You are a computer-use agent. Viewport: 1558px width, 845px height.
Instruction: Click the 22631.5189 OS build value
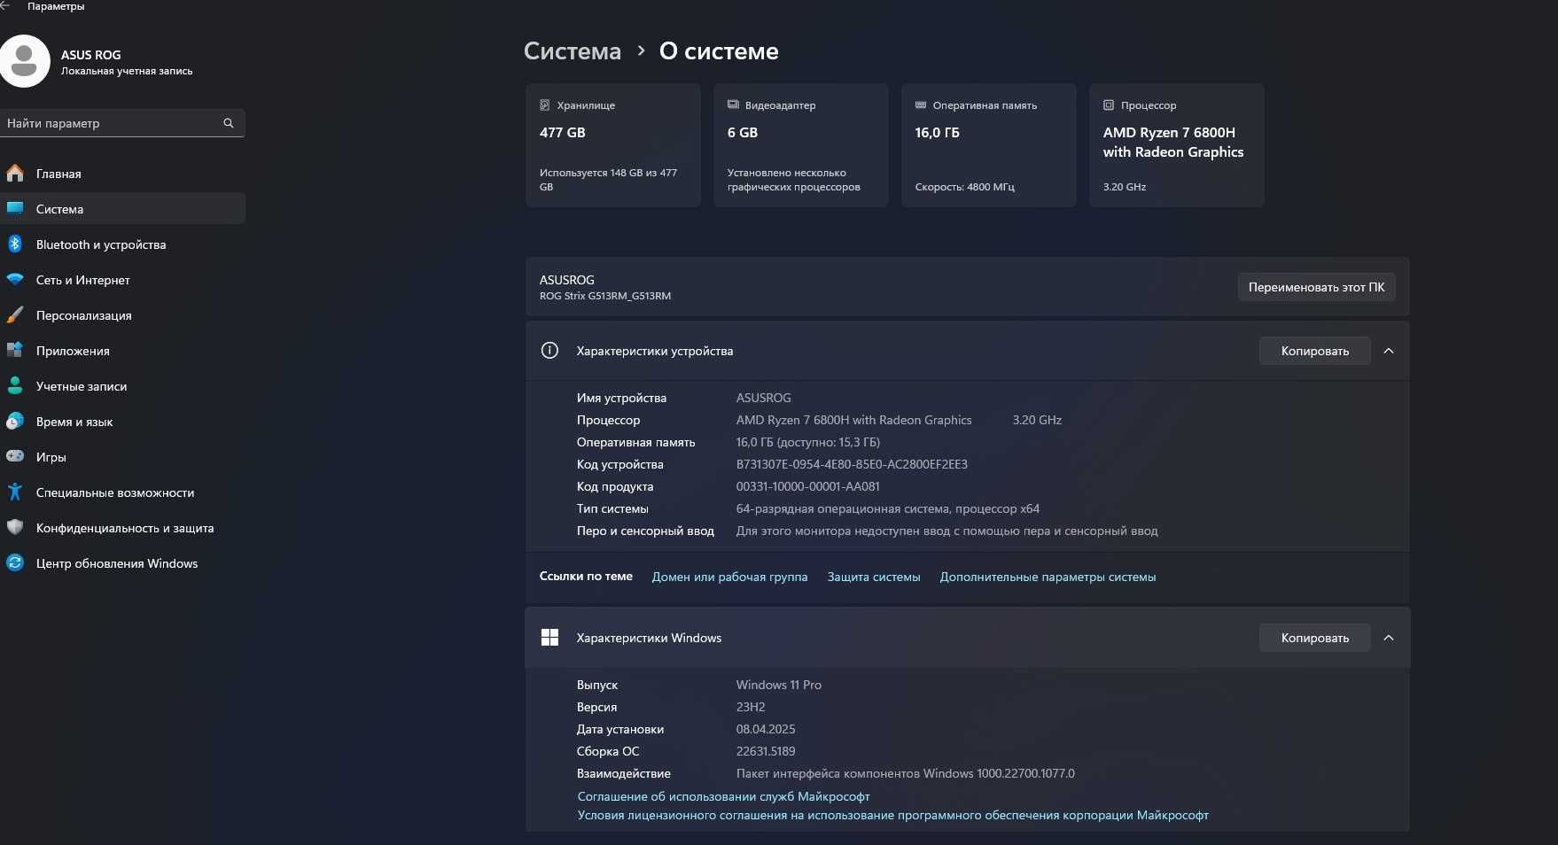[x=766, y=751]
